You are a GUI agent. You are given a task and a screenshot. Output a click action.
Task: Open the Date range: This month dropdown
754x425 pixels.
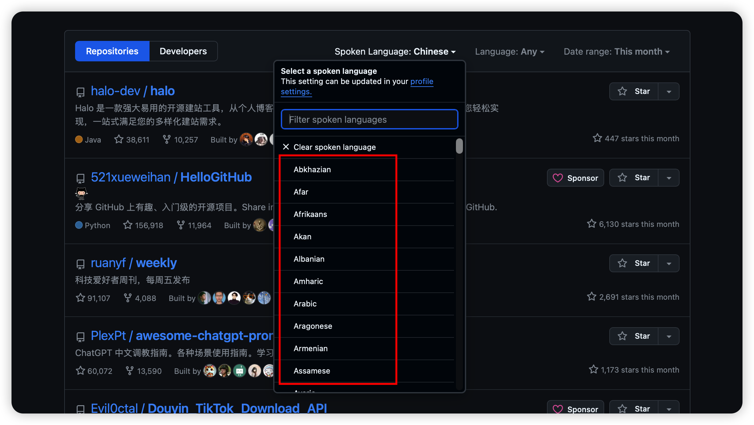617,51
